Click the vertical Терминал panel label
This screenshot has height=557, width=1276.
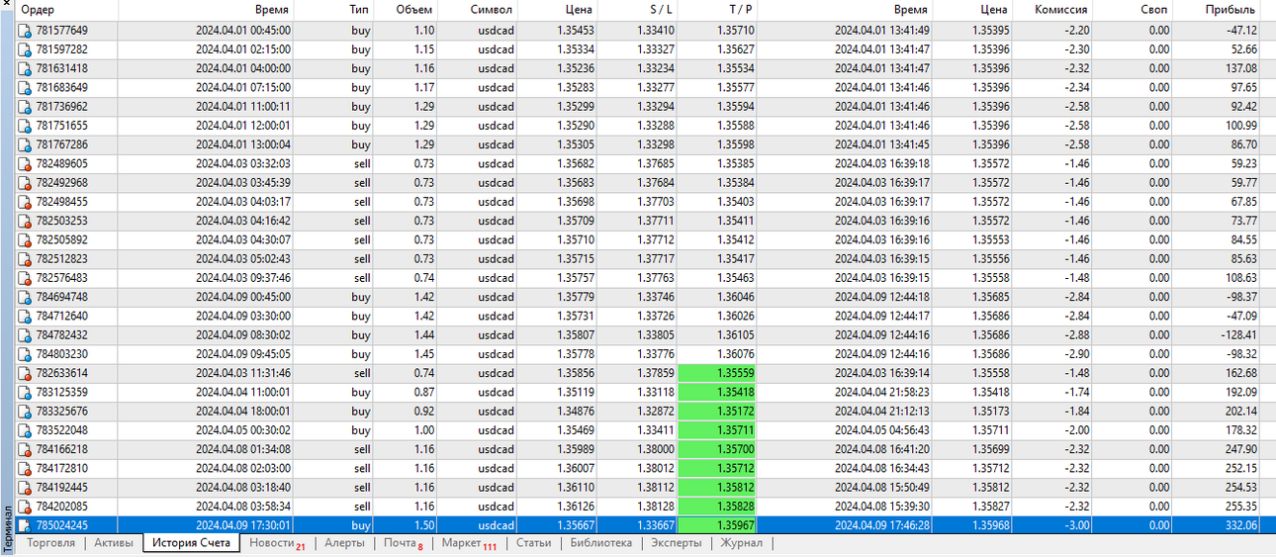[x=8, y=529]
